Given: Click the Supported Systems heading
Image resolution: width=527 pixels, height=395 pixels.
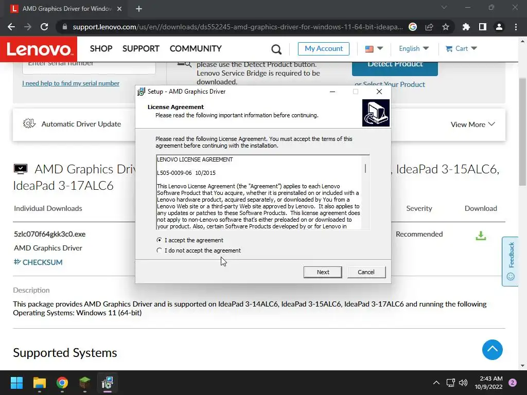Looking at the screenshot, I should [65, 353].
